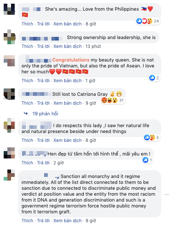The height and width of the screenshot is (227, 169).
Task: Translate the Sanction comment with Xem bản dịch
Action: pos(67,221)
